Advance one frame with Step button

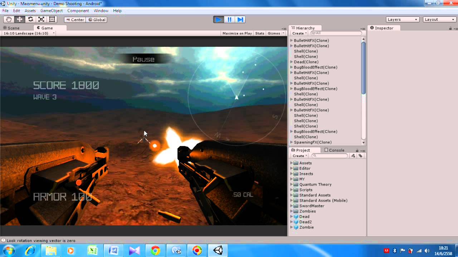(x=240, y=20)
